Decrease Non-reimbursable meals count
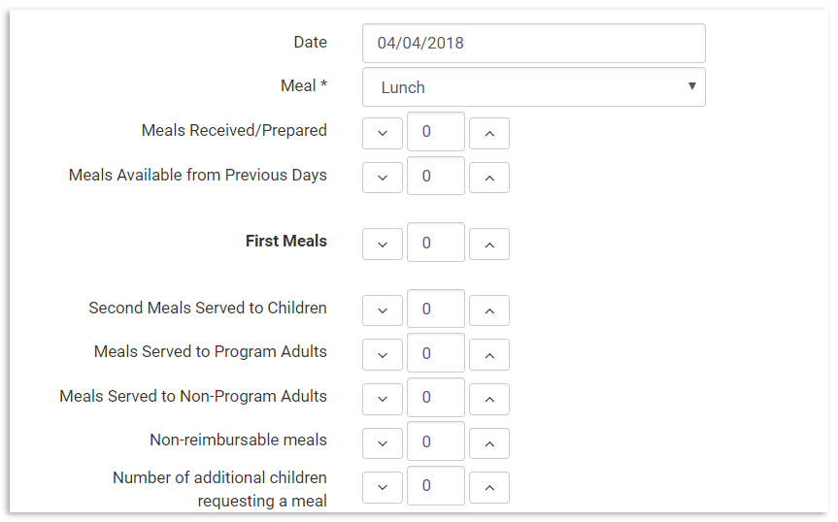Viewport: 838px width, 522px height. point(383,443)
